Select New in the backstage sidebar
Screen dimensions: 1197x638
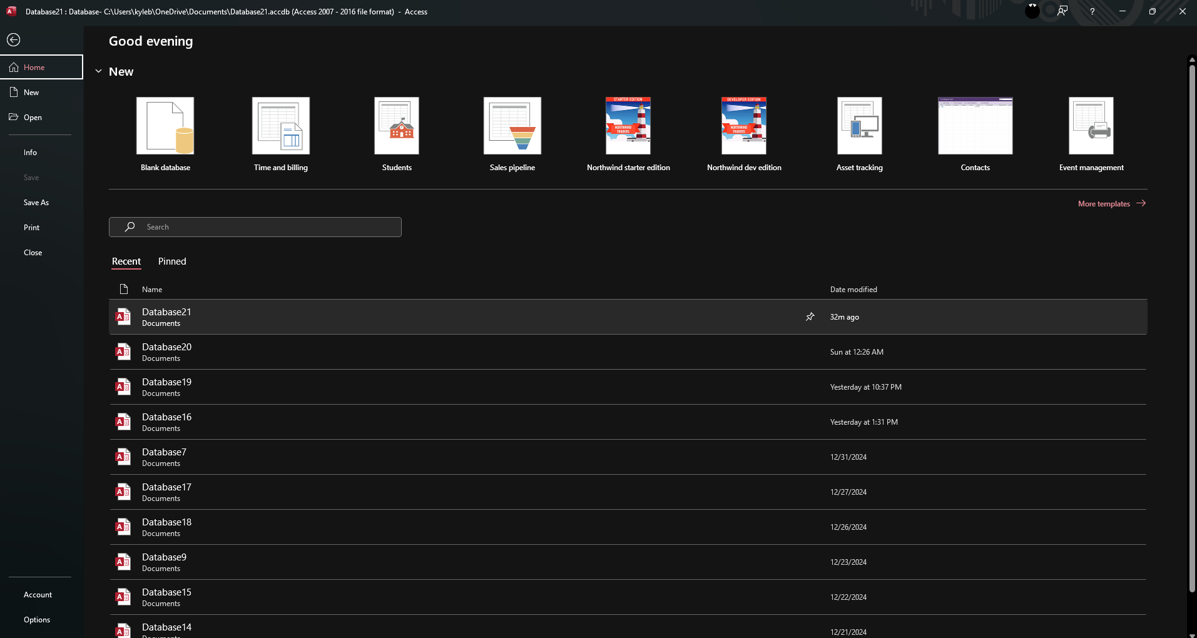pyautogui.click(x=41, y=93)
